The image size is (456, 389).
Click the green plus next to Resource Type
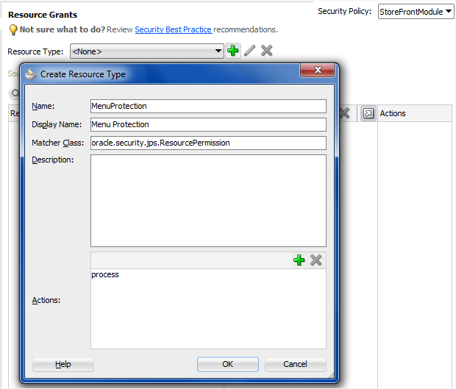[x=233, y=51]
